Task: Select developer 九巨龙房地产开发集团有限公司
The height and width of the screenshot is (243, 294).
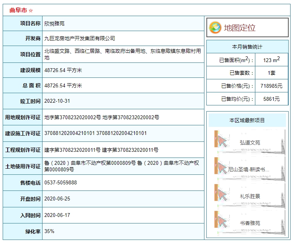Action: click(x=80, y=38)
